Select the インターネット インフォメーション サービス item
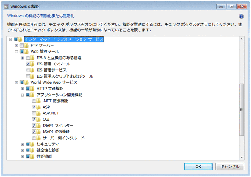 pyautogui.click(x=64, y=39)
